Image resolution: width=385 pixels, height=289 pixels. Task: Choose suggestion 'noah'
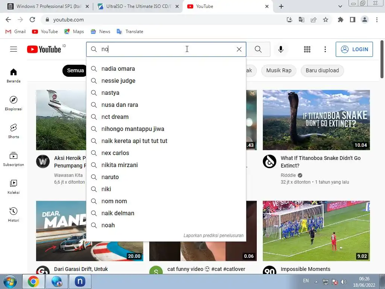[166, 225]
